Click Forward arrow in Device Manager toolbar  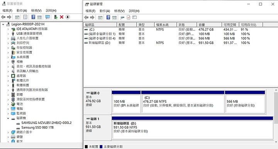click(x=9, y=17)
